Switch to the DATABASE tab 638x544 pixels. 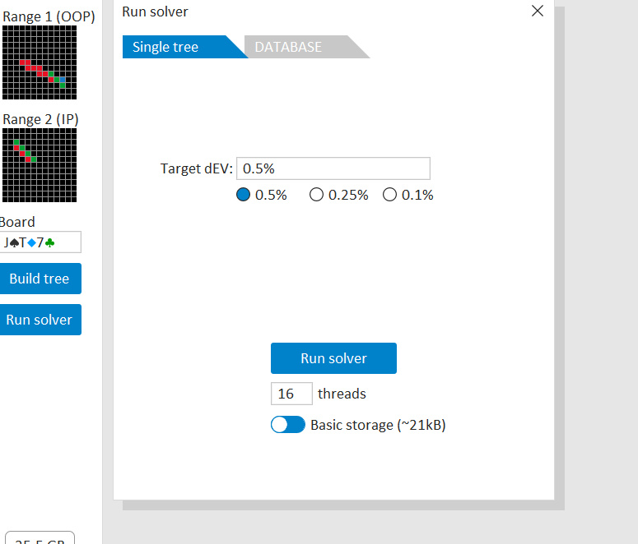[289, 47]
